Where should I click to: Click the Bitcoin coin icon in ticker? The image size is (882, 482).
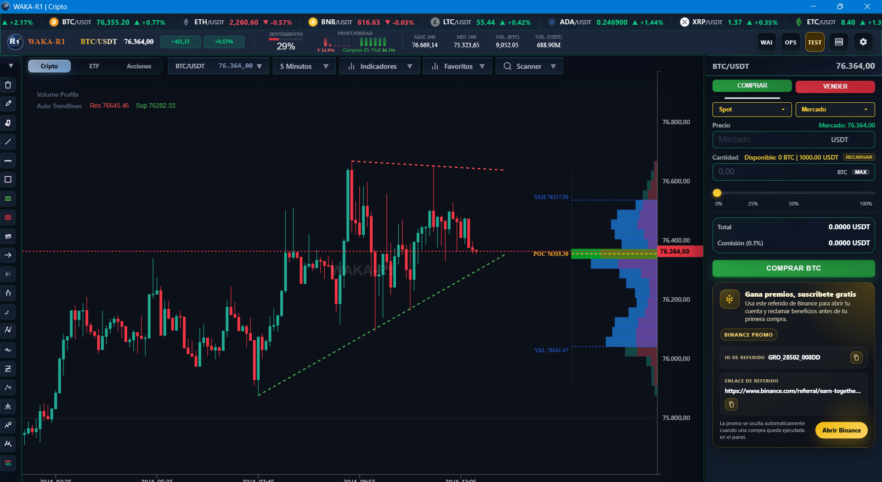click(x=54, y=22)
